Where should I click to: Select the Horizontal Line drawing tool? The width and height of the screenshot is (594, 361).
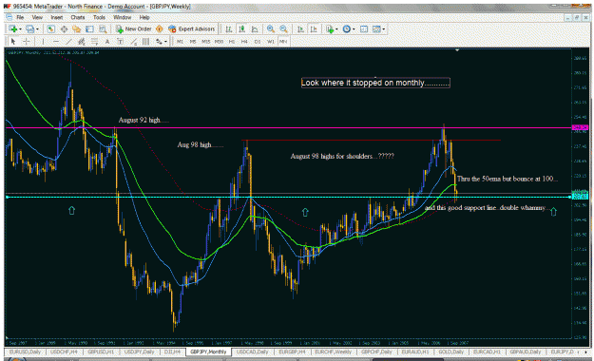tap(56, 42)
